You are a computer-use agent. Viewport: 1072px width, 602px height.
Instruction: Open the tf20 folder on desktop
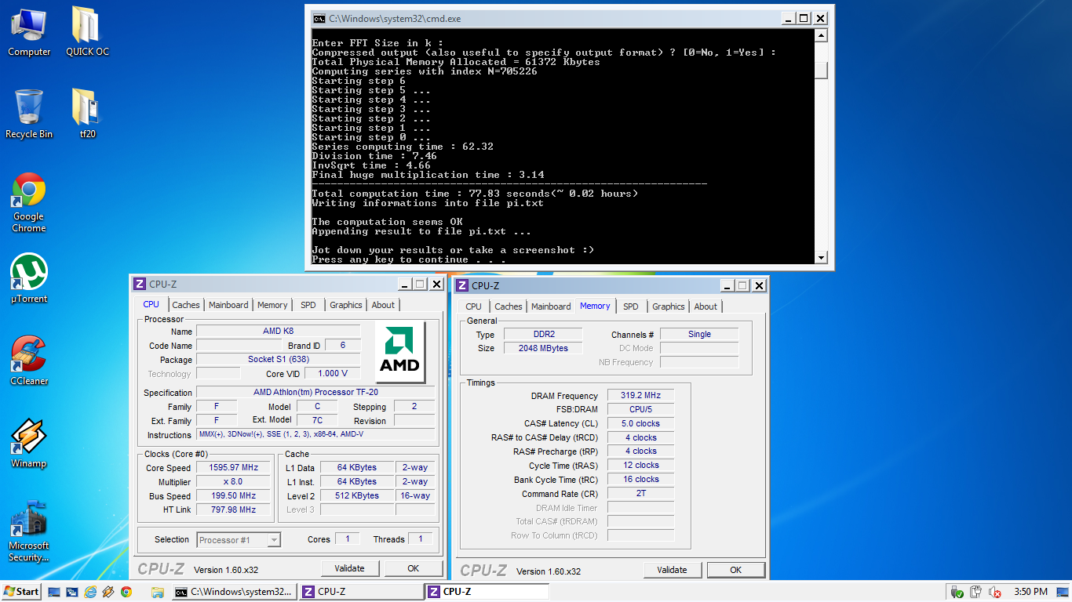(x=87, y=114)
